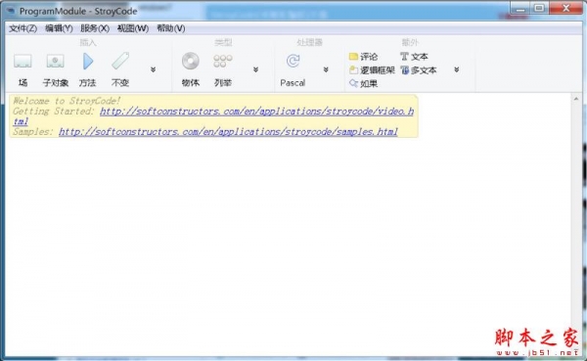The width and height of the screenshot is (587, 361).
Task: Open the Getting Started video.html link
Action: [256, 112]
